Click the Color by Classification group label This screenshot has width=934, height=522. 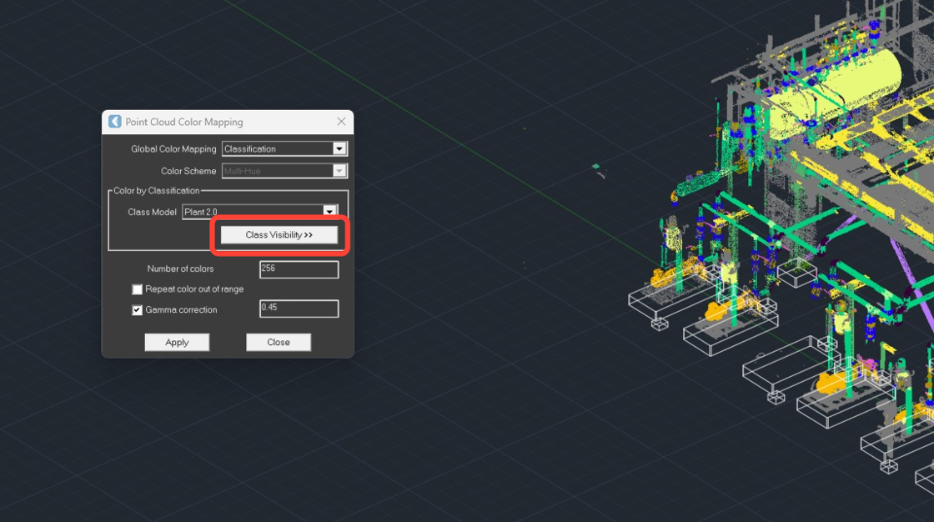(157, 191)
